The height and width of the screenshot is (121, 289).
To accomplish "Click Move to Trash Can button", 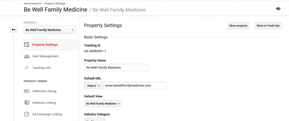I will 268,26.
